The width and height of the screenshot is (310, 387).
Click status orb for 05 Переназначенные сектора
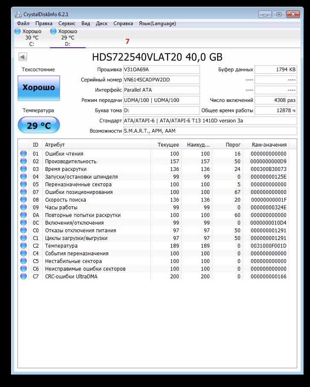click(23, 185)
